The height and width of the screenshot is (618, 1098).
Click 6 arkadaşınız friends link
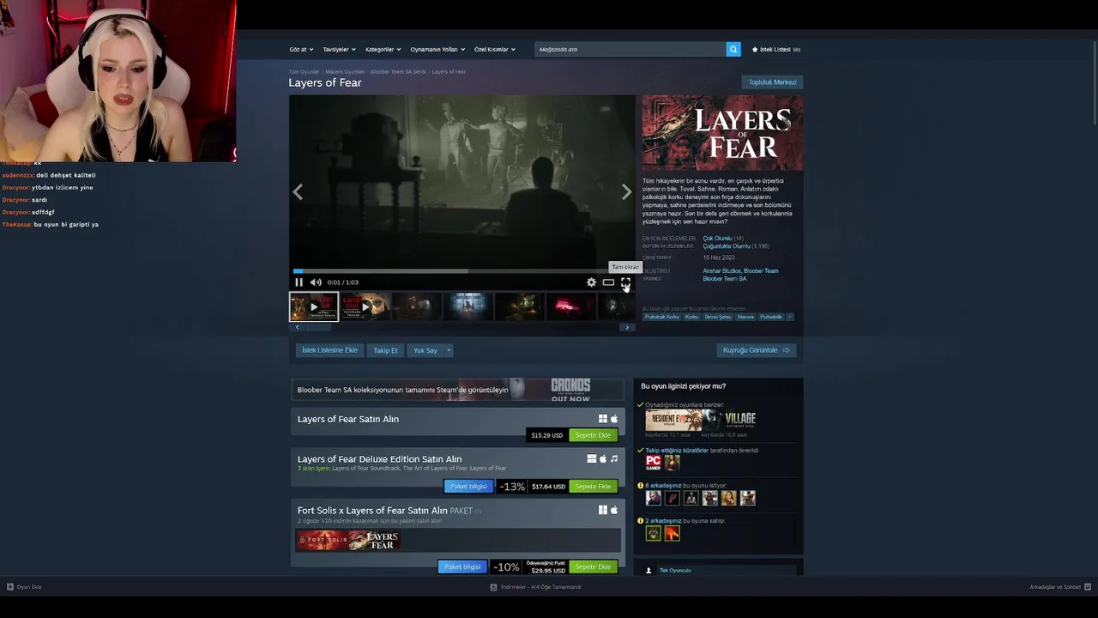point(663,486)
